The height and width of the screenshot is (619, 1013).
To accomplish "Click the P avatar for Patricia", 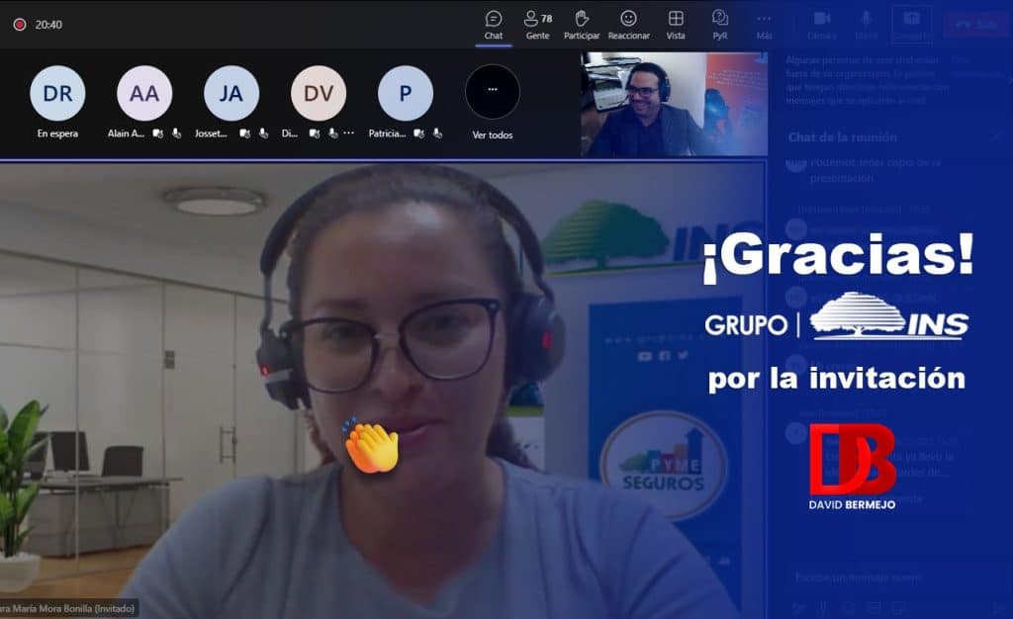I will [406, 93].
